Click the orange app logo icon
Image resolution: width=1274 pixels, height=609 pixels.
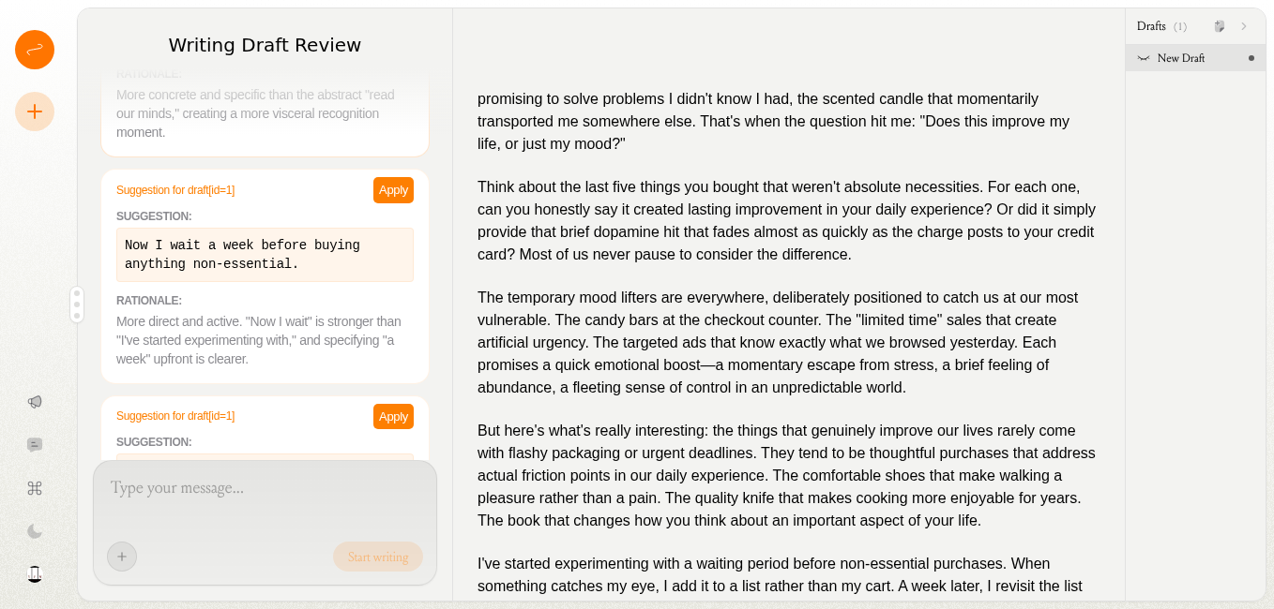35,50
